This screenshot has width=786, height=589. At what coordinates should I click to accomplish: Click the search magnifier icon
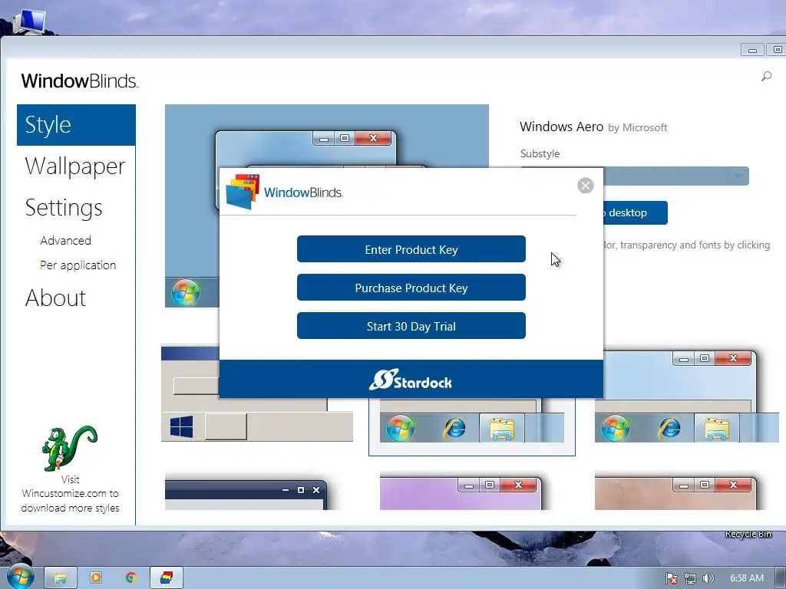[x=766, y=76]
